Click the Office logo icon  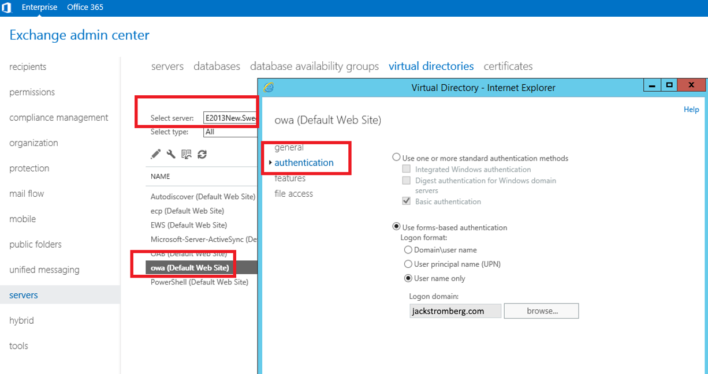7,8
